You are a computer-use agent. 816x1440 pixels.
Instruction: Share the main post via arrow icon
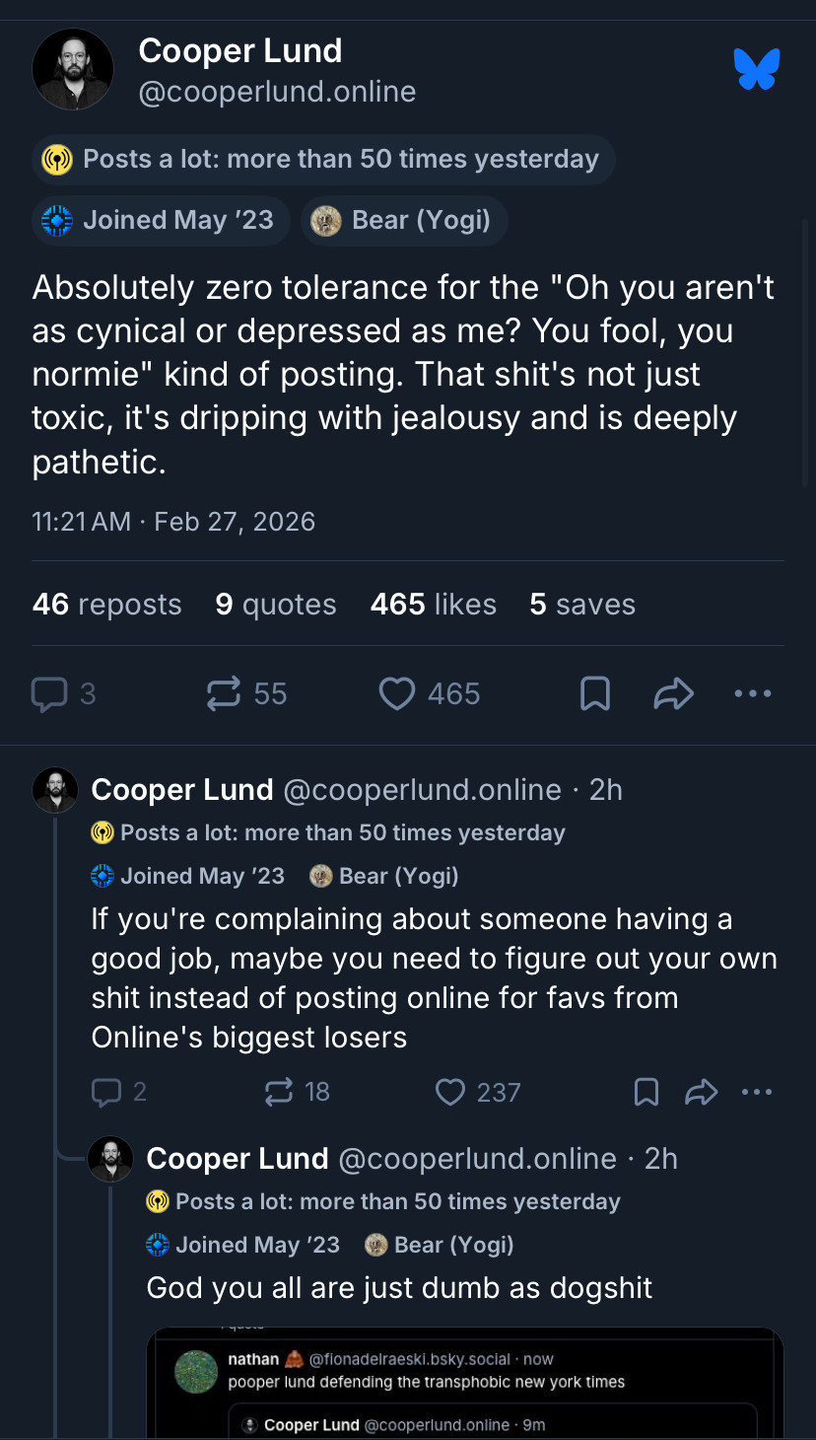[x=674, y=694]
